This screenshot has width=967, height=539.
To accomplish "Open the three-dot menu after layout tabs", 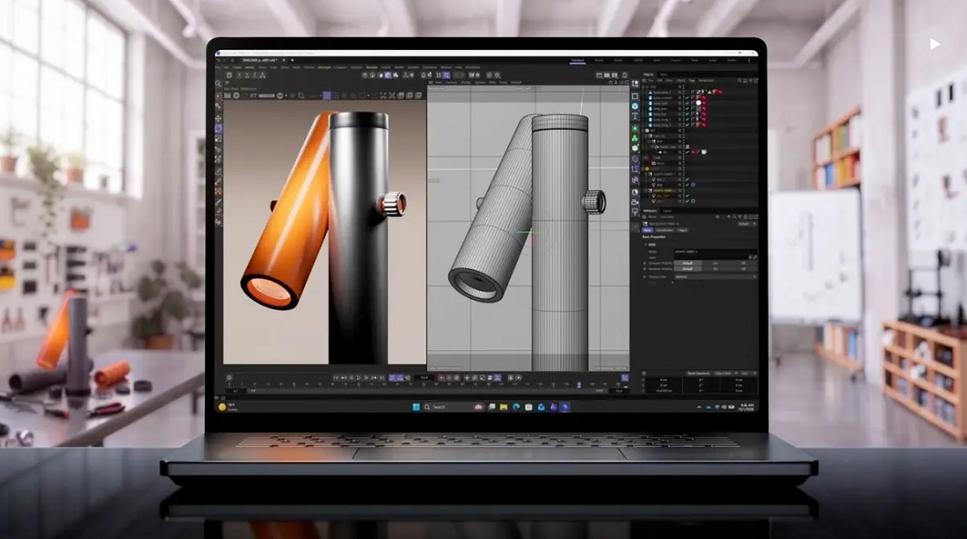I will coord(749,61).
